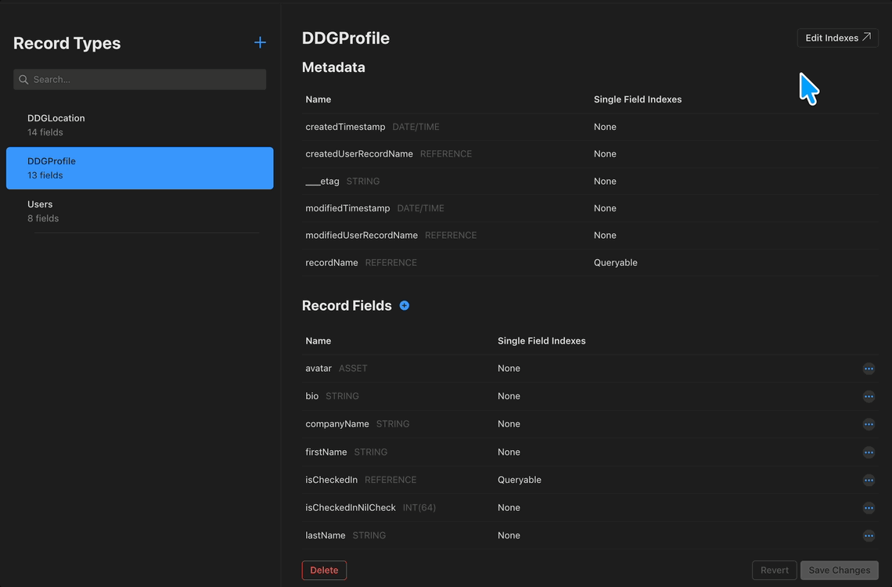
Task: Click the search magnifier icon
Action: 23,80
